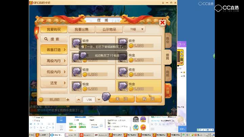
Task: Click the purple emoticon sticker
Action: (x=143, y=119)
